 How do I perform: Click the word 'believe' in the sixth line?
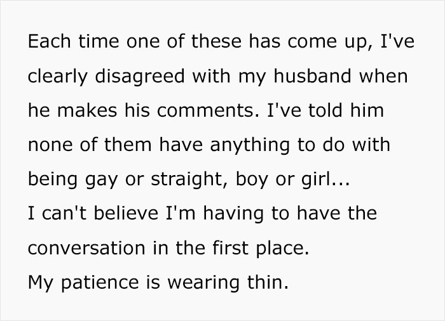(126, 213)
